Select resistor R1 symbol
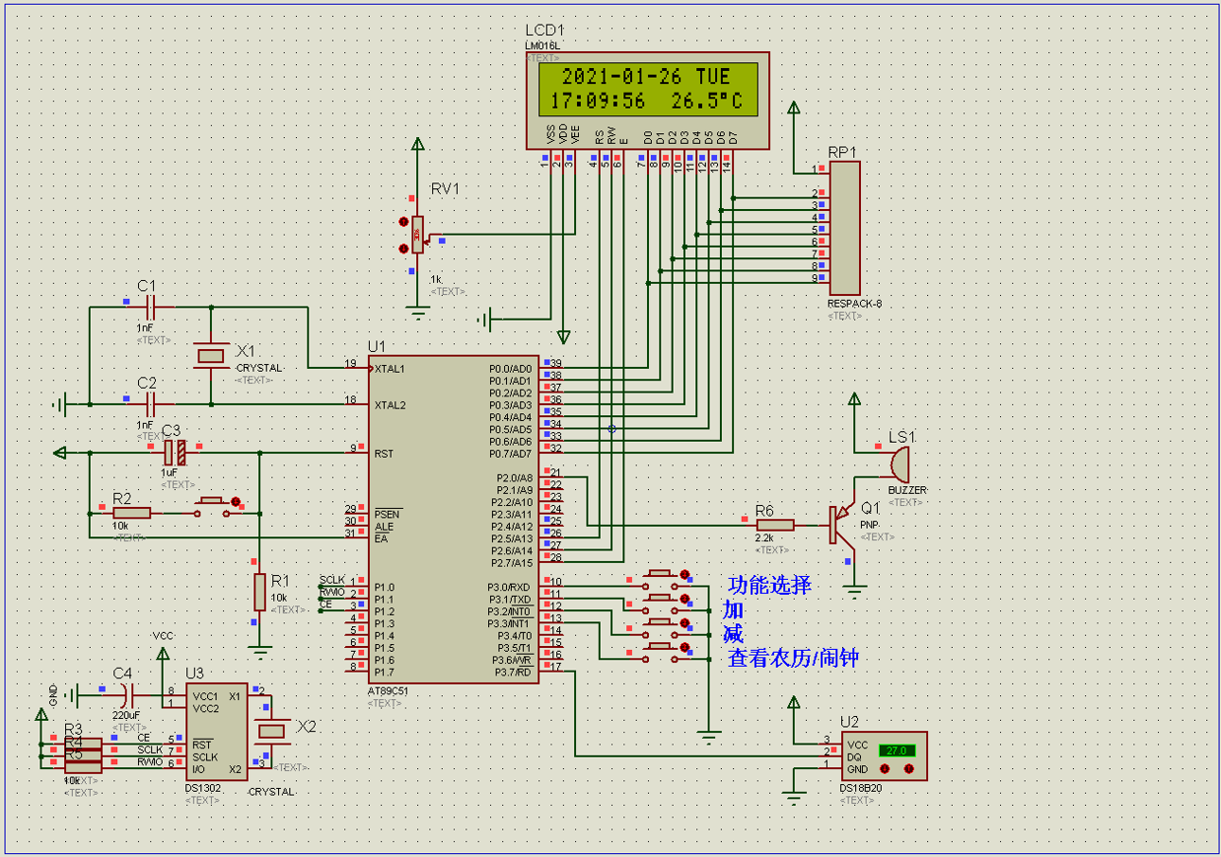The height and width of the screenshot is (857, 1221). [x=259, y=592]
